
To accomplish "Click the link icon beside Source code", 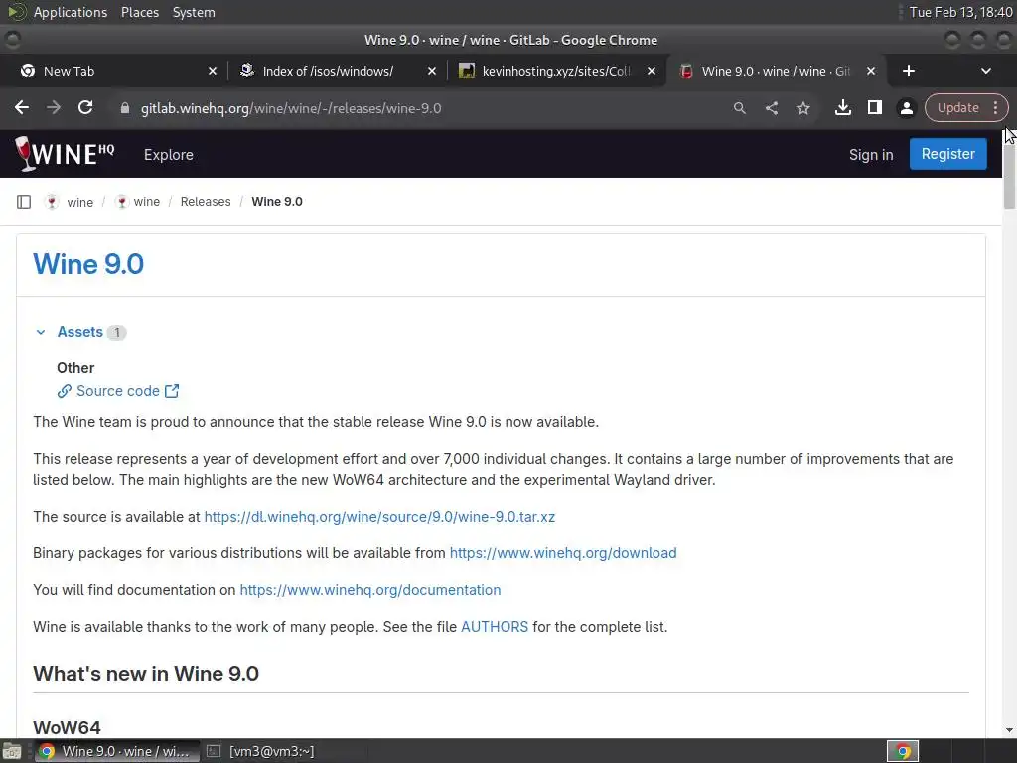I will pos(65,391).
